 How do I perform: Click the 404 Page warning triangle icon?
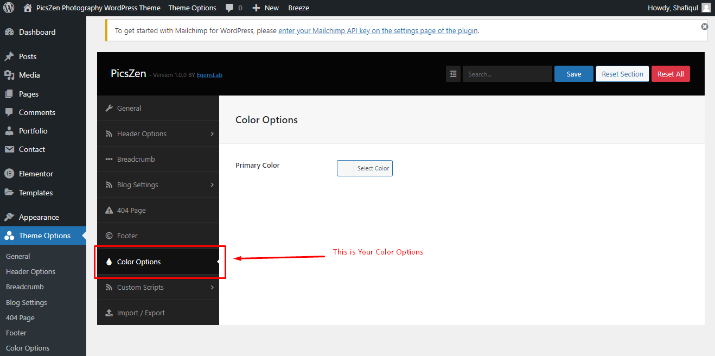click(109, 210)
